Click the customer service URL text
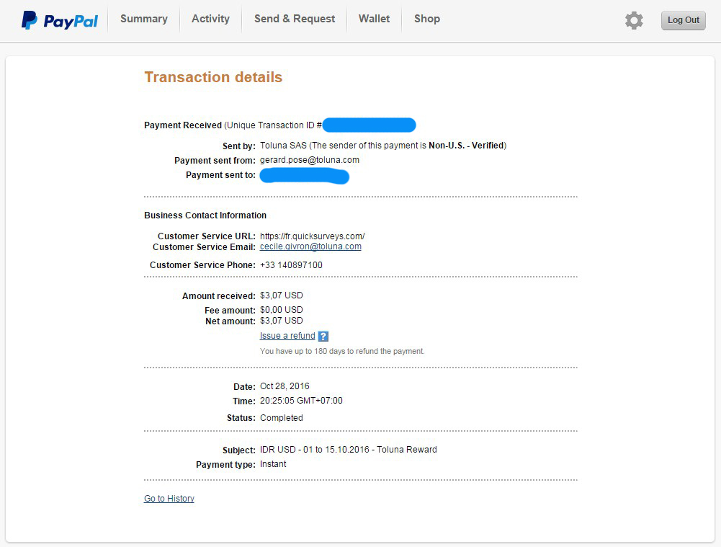The width and height of the screenshot is (721, 547). (312, 236)
